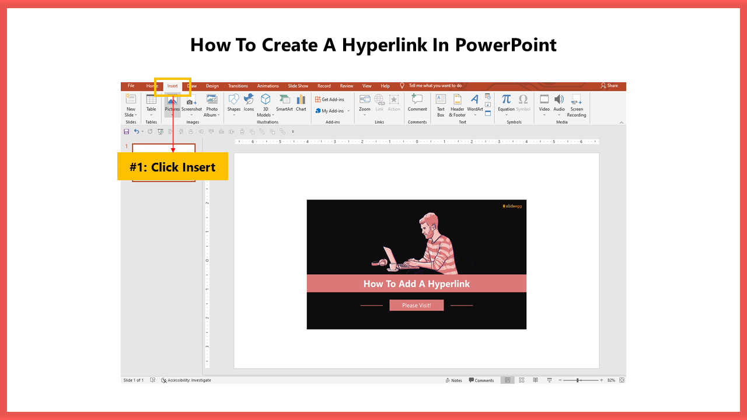Click the Share button
The width and height of the screenshot is (747, 420).
609,86
